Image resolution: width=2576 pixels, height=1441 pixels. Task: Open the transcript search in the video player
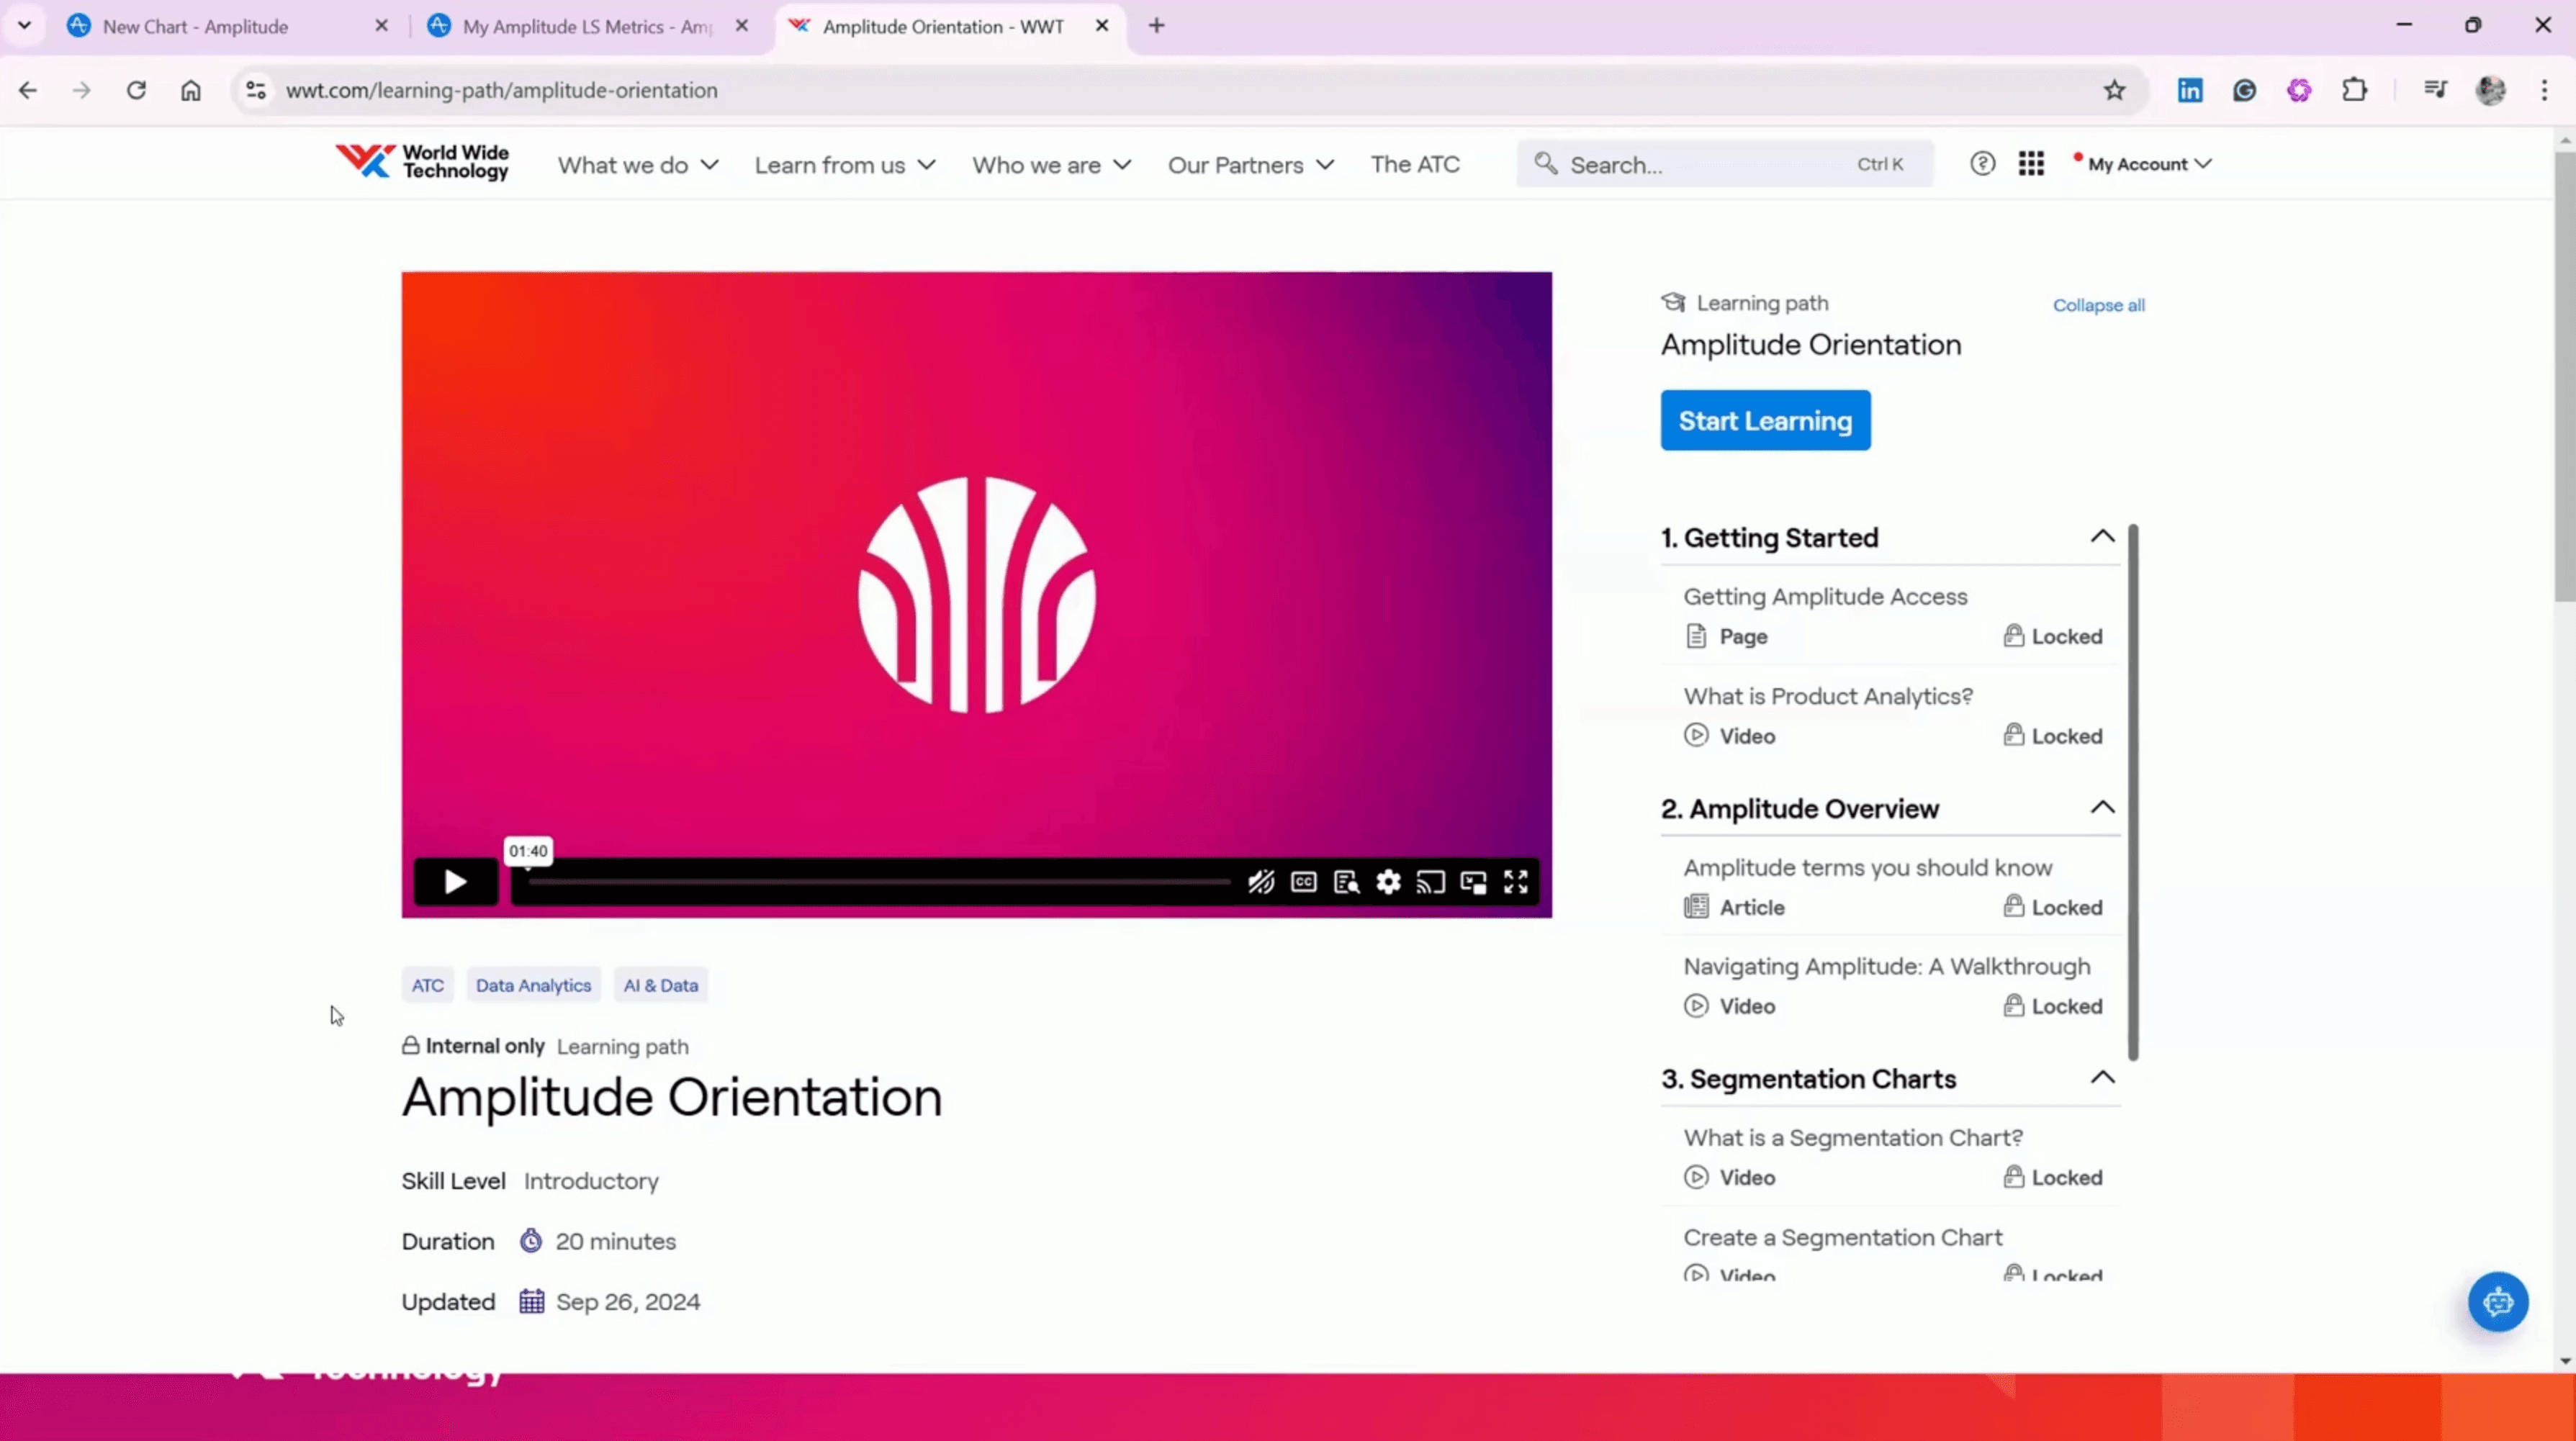coord(1345,881)
